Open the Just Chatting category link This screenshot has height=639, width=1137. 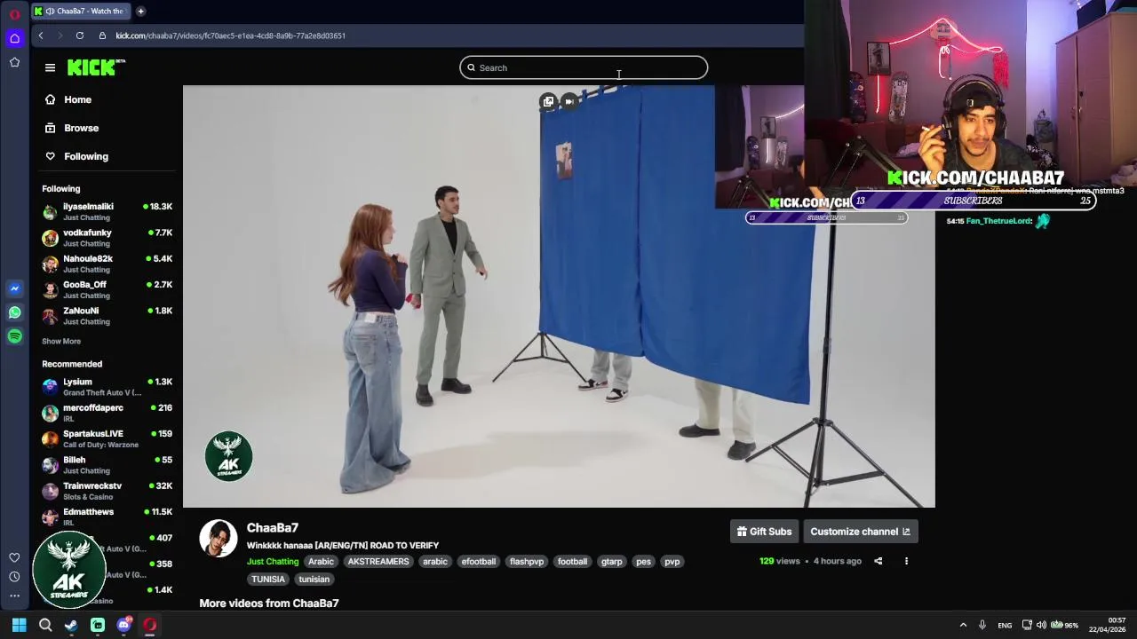pyautogui.click(x=273, y=561)
